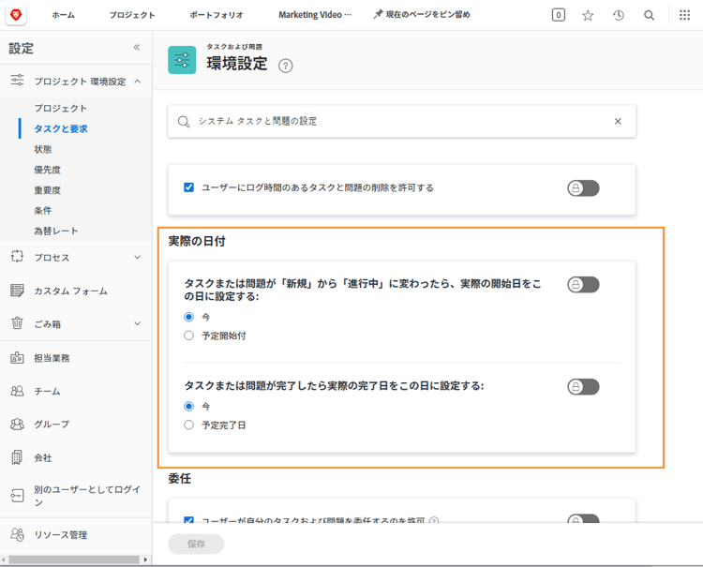The width and height of the screenshot is (703, 567).
Task: Click the カスタム フォーム icon
Action: click(x=17, y=291)
